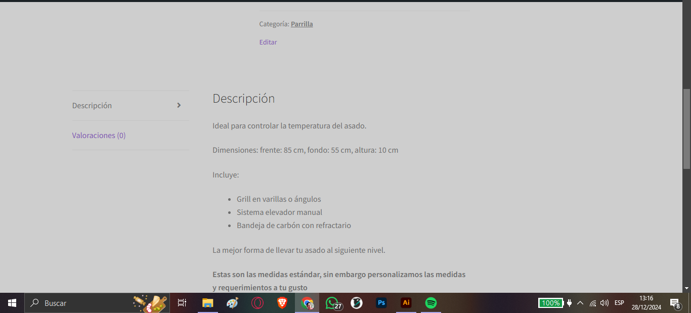This screenshot has height=313, width=691.
Task: Switch to the Valoraciones (0) tab
Action: coord(99,136)
